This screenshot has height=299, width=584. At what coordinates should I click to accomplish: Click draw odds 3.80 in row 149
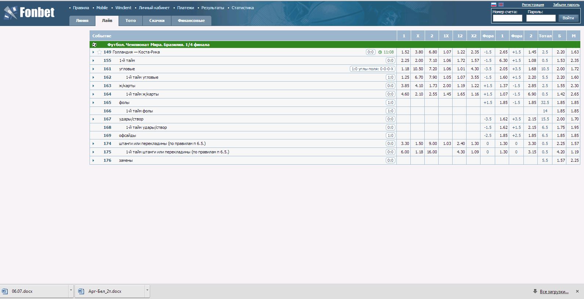tap(419, 52)
